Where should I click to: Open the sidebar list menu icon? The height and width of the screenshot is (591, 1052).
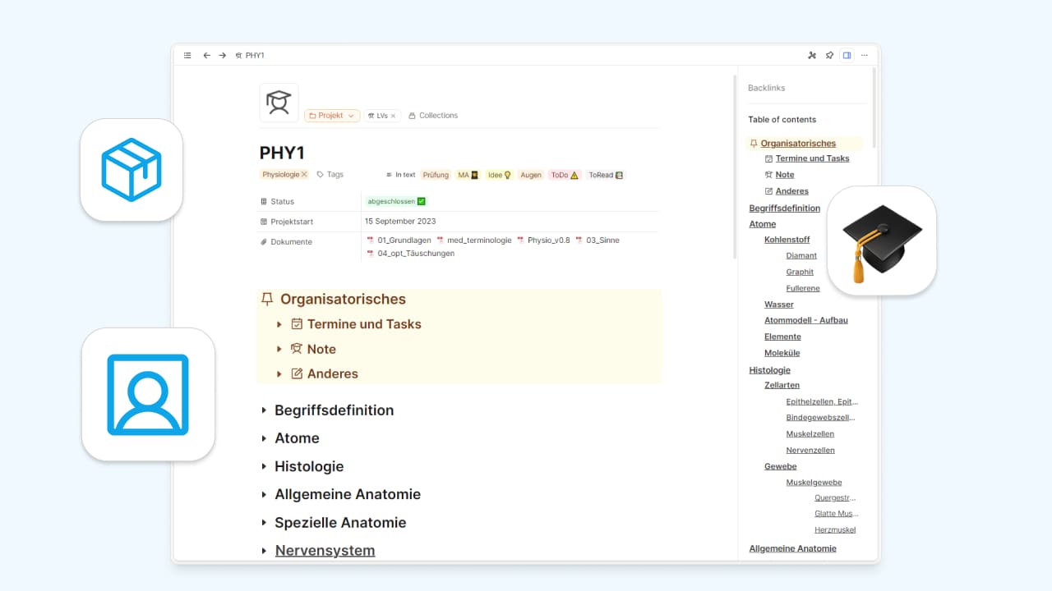(187, 56)
